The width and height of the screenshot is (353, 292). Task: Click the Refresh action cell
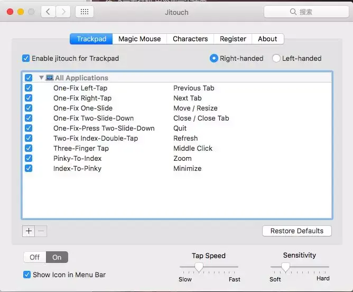[x=185, y=138]
